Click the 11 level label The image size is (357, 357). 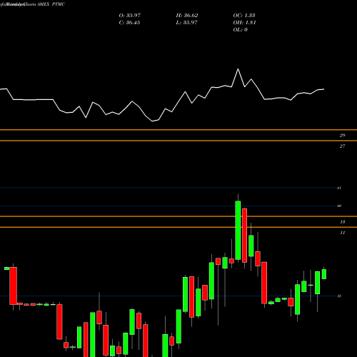coord(342,233)
